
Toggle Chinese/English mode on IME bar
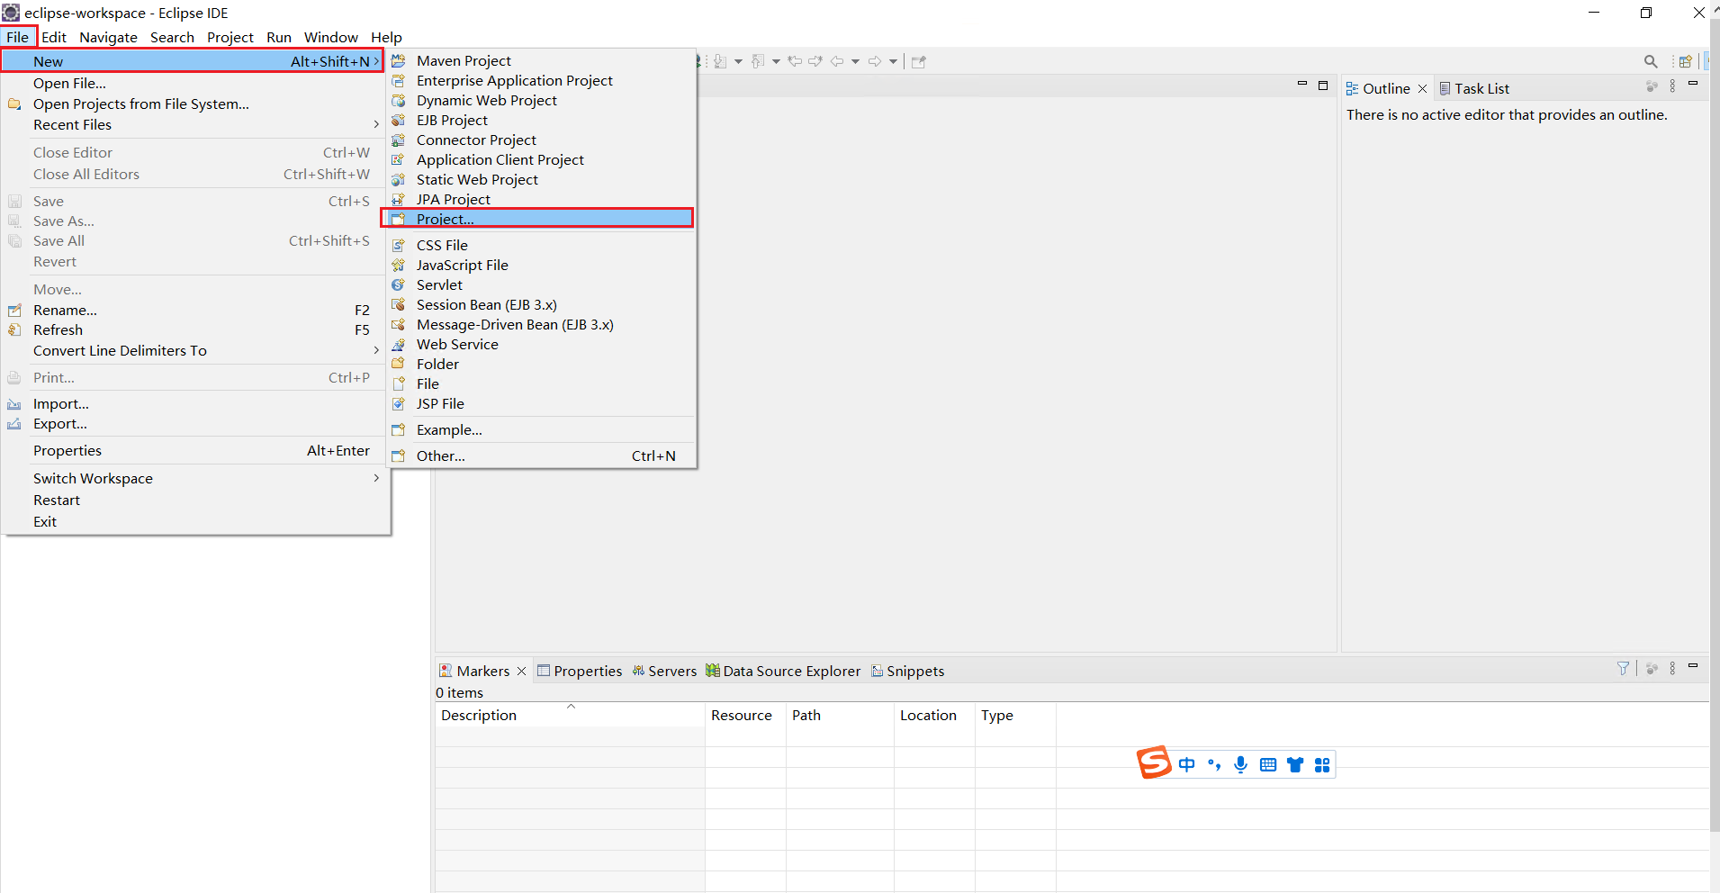(1187, 764)
